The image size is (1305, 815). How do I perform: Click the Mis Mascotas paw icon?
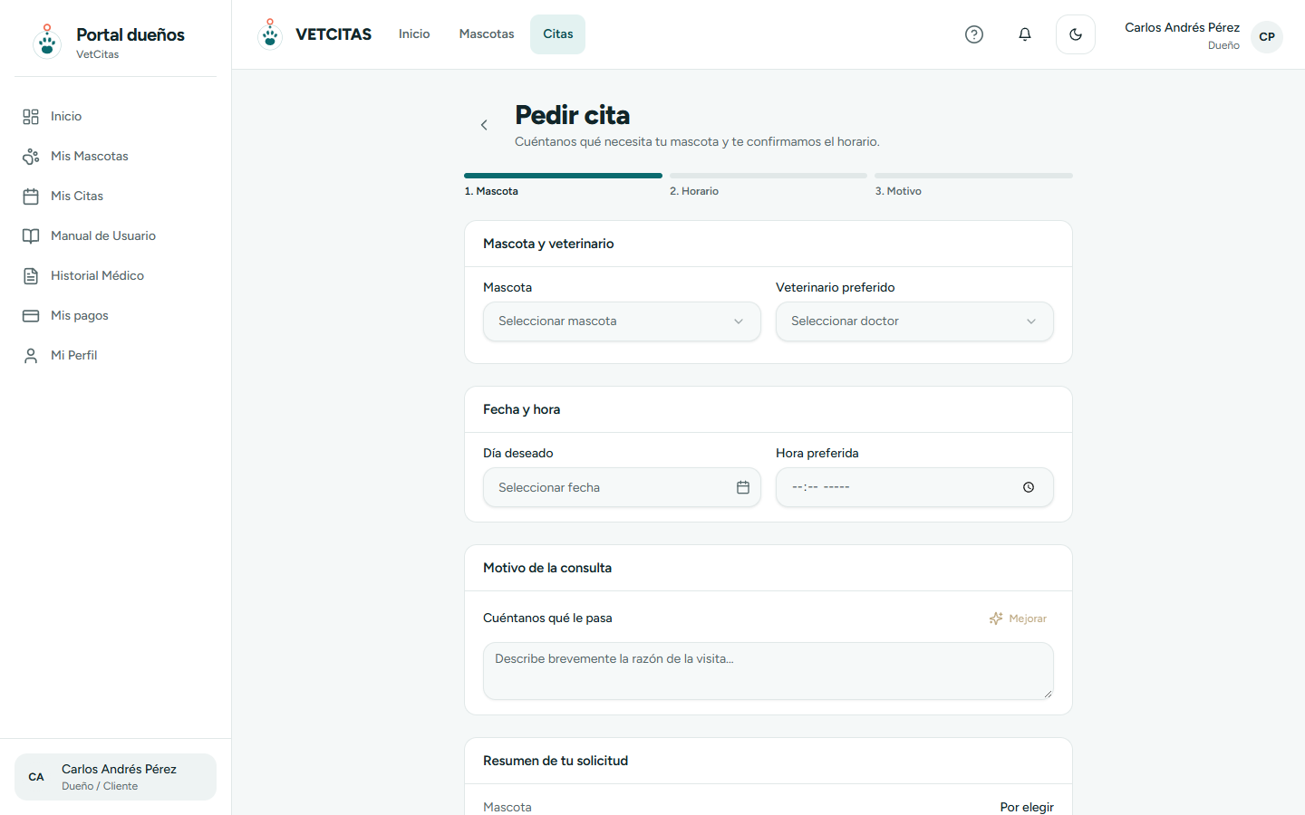(31, 157)
